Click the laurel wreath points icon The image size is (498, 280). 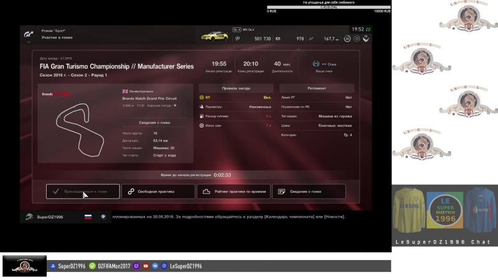tap(316, 64)
